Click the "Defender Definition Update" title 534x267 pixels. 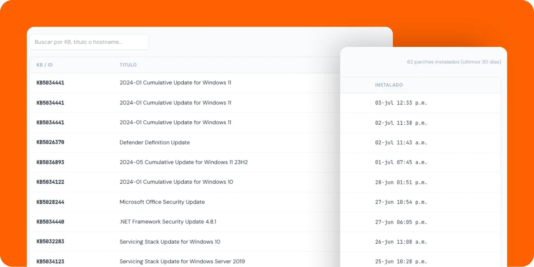tap(155, 142)
